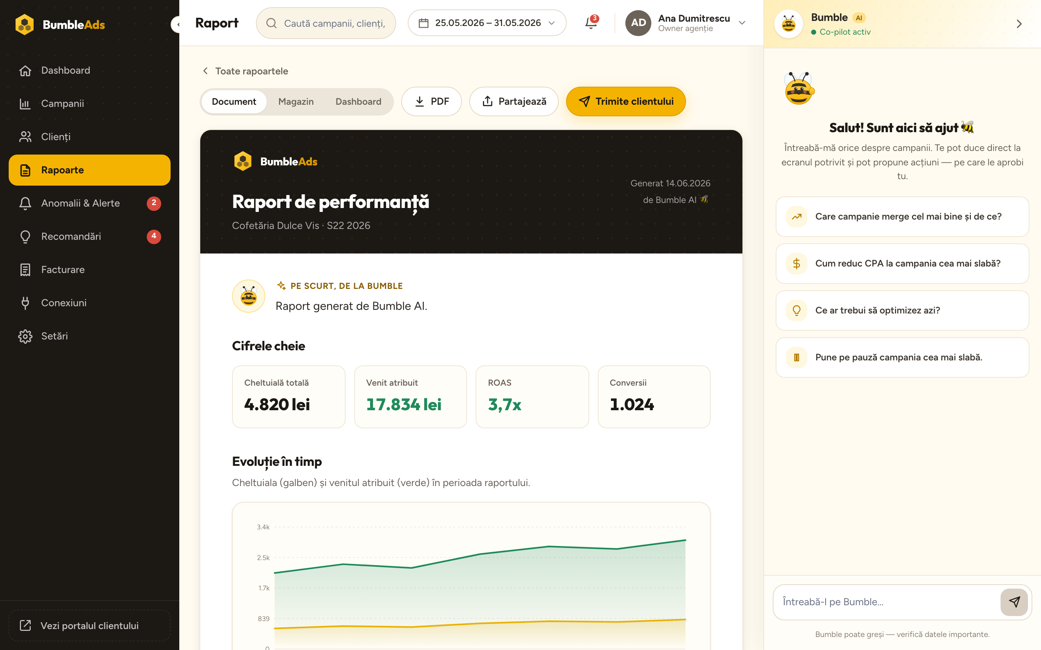Collapse the sidebar with the arrow toggle
The image size is (1041, 650).
176,25
